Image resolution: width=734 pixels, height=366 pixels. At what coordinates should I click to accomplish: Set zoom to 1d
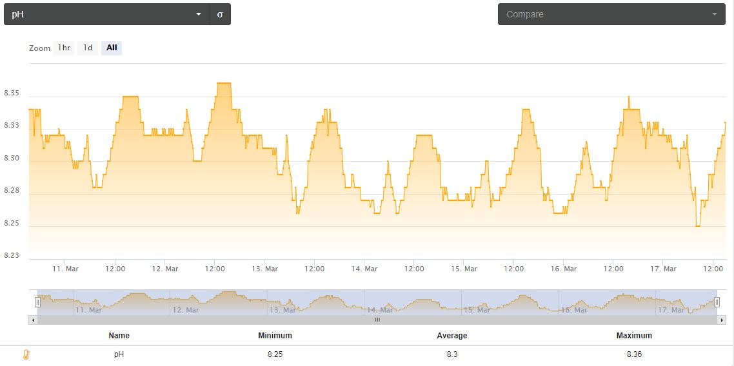(x=88, y=48)
